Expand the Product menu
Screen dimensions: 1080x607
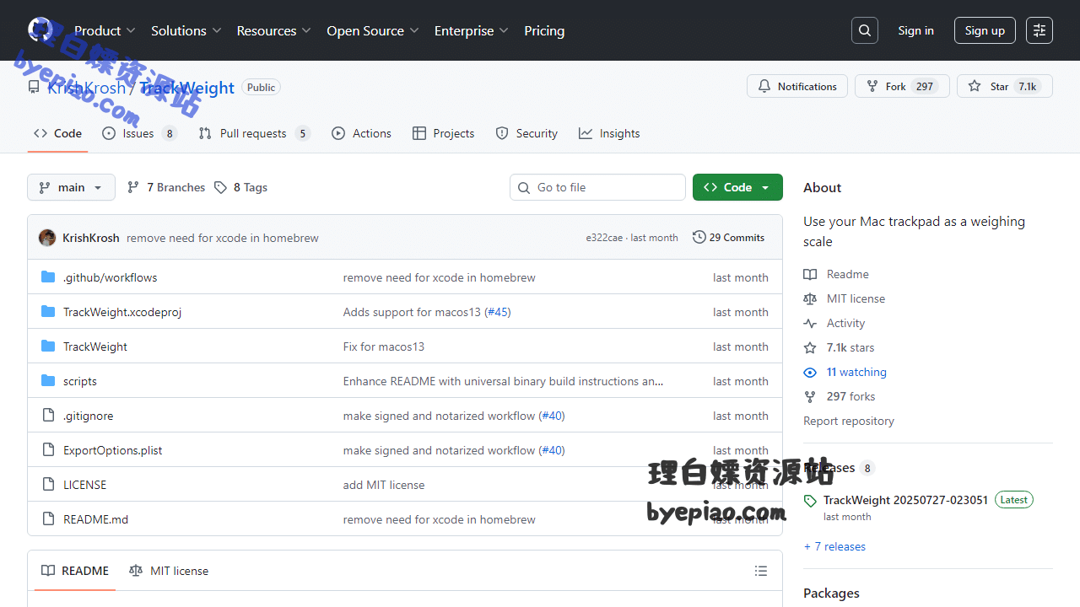105,30
